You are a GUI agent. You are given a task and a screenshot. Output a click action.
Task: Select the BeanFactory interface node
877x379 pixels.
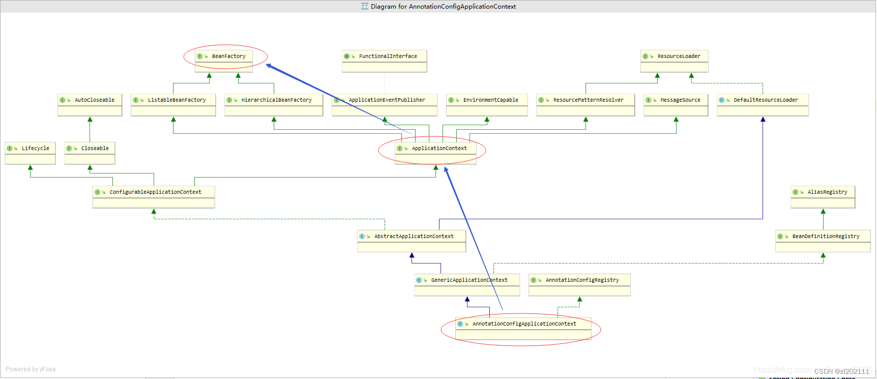click(x=224, y=61)
